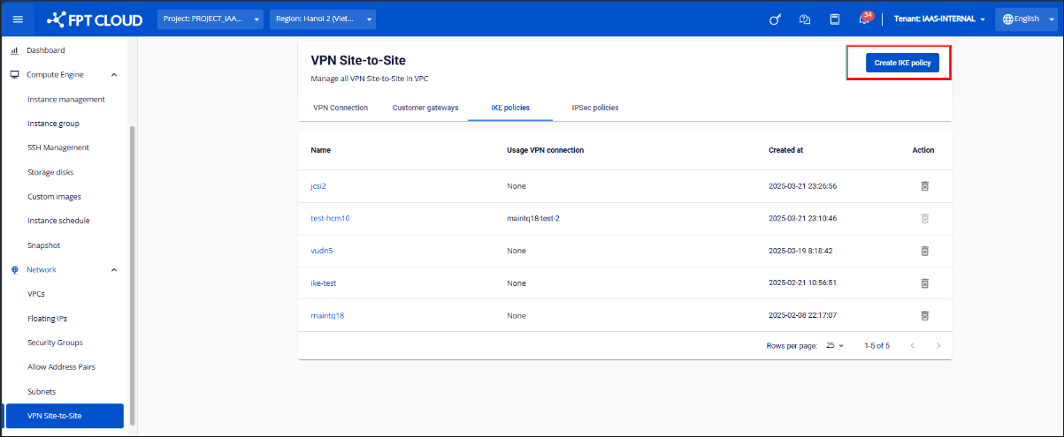Open Snapshot in sidebar

pyautogui.click(x=43, y=245)
